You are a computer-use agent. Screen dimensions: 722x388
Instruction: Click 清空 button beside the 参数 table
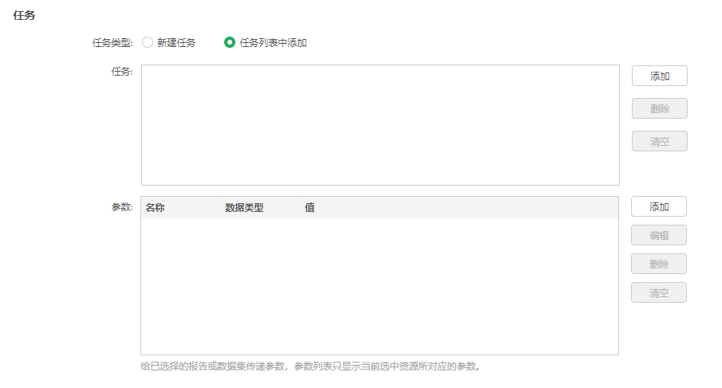[x=658, y=292]
